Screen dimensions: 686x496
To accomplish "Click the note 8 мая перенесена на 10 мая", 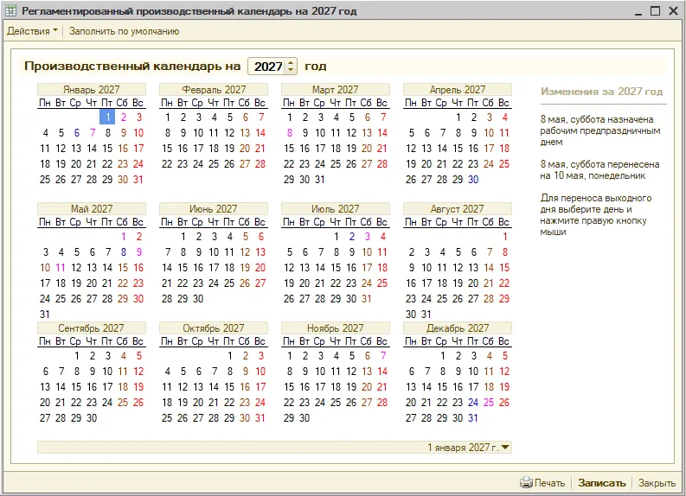I will (x=599, y=170).
